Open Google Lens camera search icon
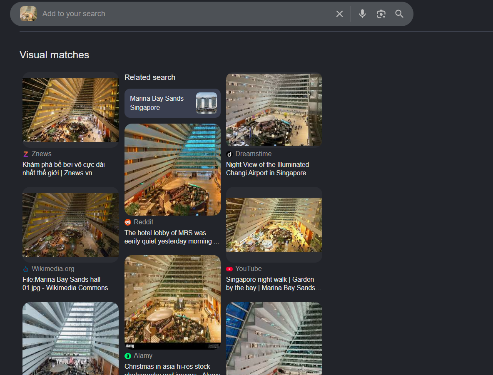Screen dimensions: 493x375 pyautogui.click(x=381, y=14)
